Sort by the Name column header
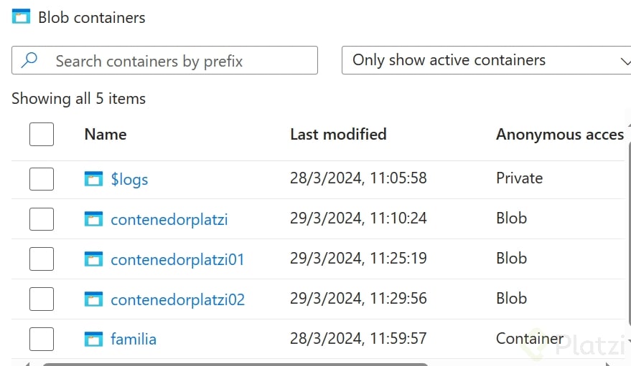631x366 pixels. [106, 134]
